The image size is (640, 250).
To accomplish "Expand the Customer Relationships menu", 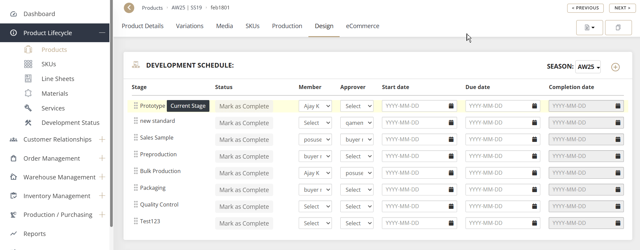I will click(102, 139).
